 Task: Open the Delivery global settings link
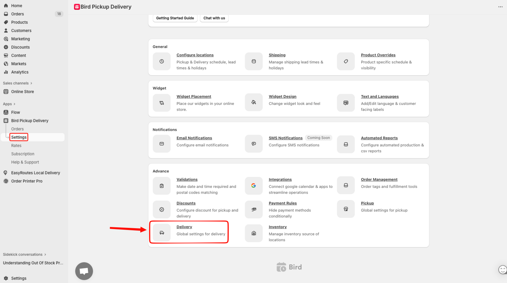(x=184, y=227)
